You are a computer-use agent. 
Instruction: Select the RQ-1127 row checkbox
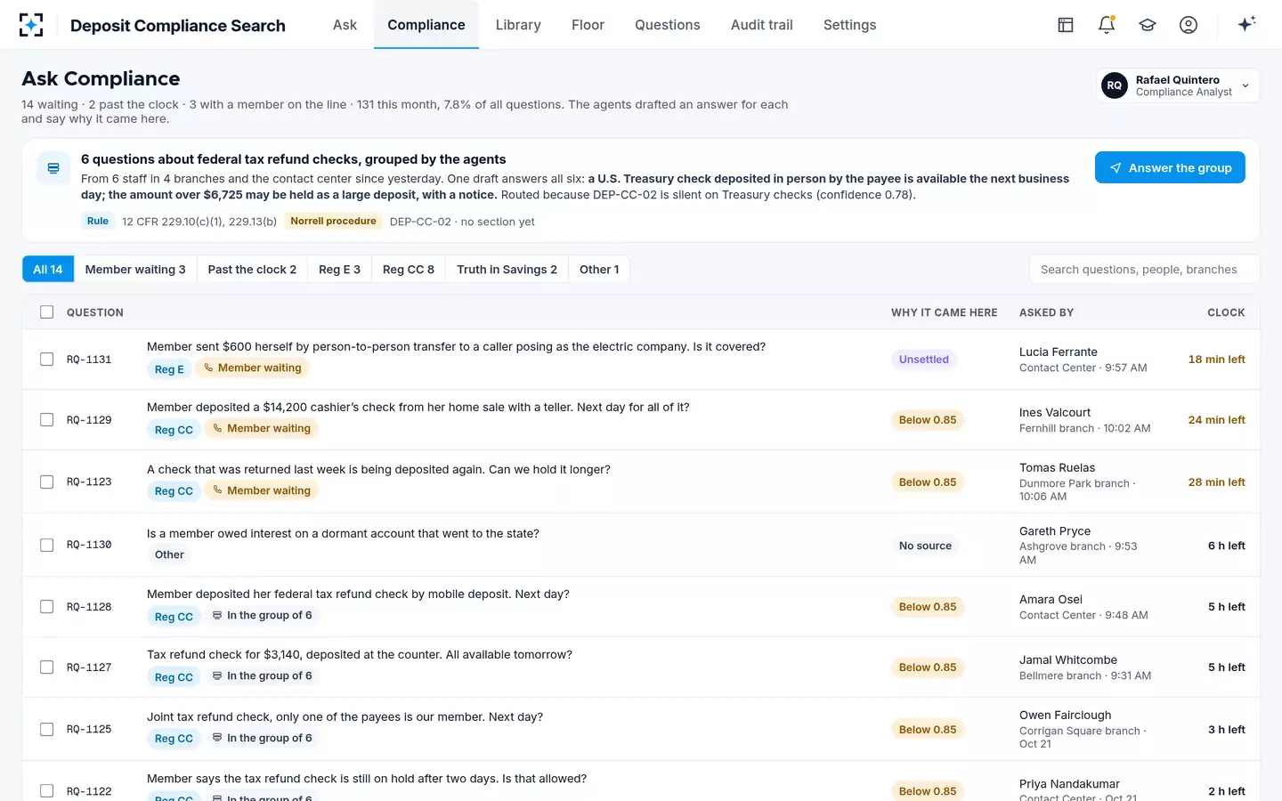[47, 667]
